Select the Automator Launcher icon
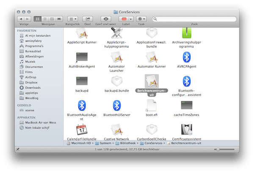Screen dimensions: 254x173 coord(117,57)
